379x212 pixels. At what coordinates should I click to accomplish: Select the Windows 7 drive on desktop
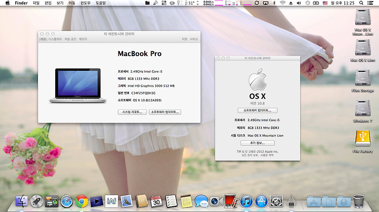[x=363, y=108]
